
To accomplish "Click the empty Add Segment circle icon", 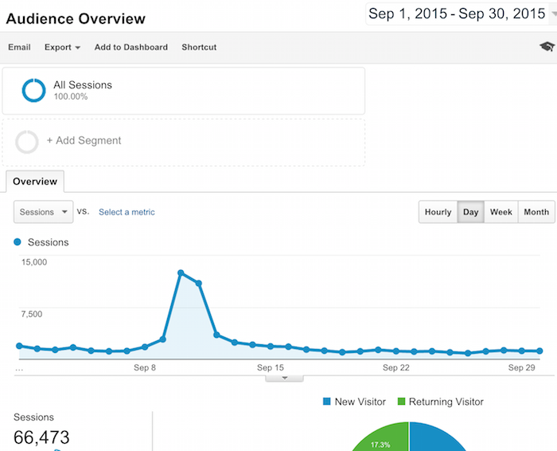I will pyautogui.click(x=26, y=142).
